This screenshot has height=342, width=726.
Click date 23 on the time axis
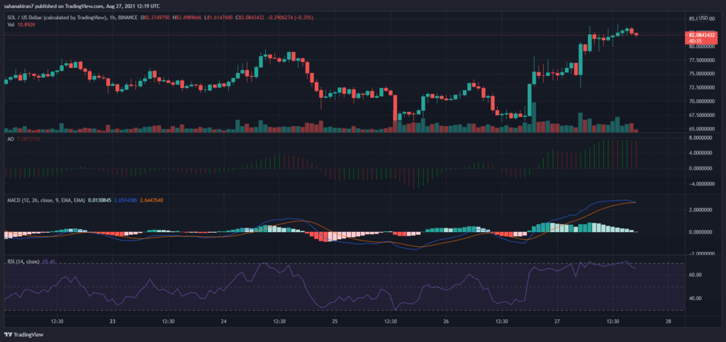[112, 321]
